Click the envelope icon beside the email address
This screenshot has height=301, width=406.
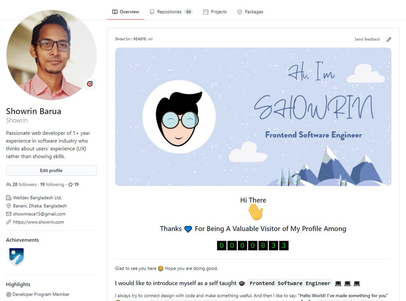[x=8, y=214]
